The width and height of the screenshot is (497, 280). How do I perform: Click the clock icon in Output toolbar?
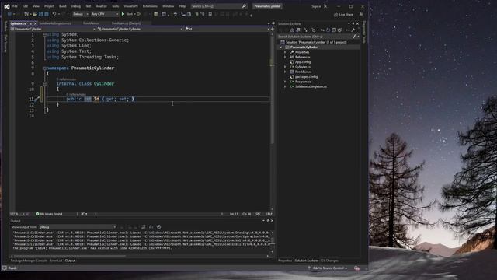159,227
